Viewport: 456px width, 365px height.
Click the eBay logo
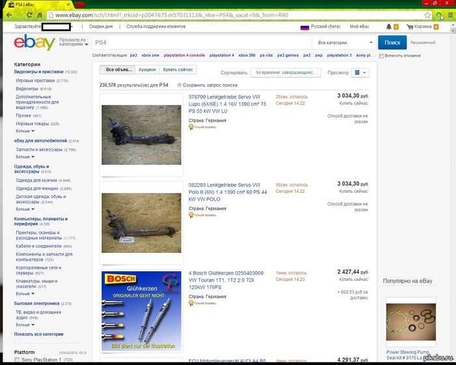[x=35, y=44]
